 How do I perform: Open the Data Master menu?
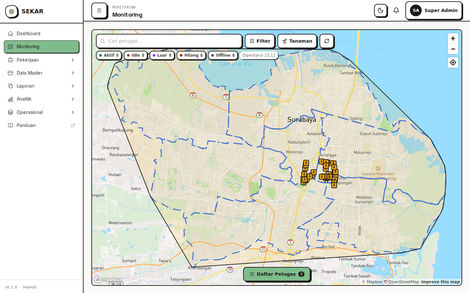pyautogui.click(x=41, y=73)
